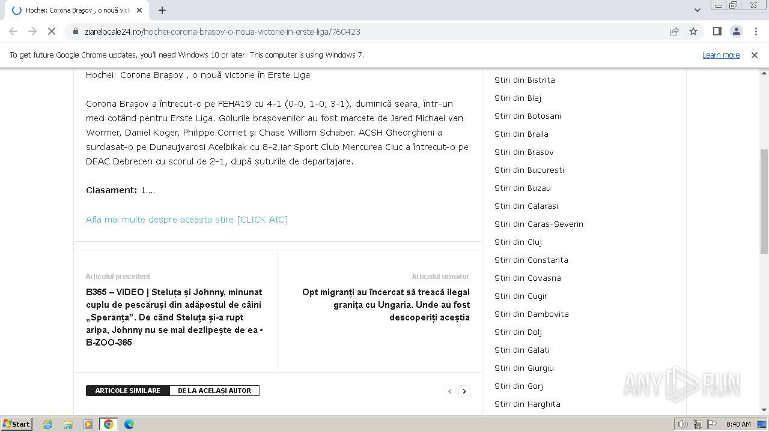Select the Hochei Corona Brașov tab
The height and width of the screenshot is (432, 769).
[78, 10]
